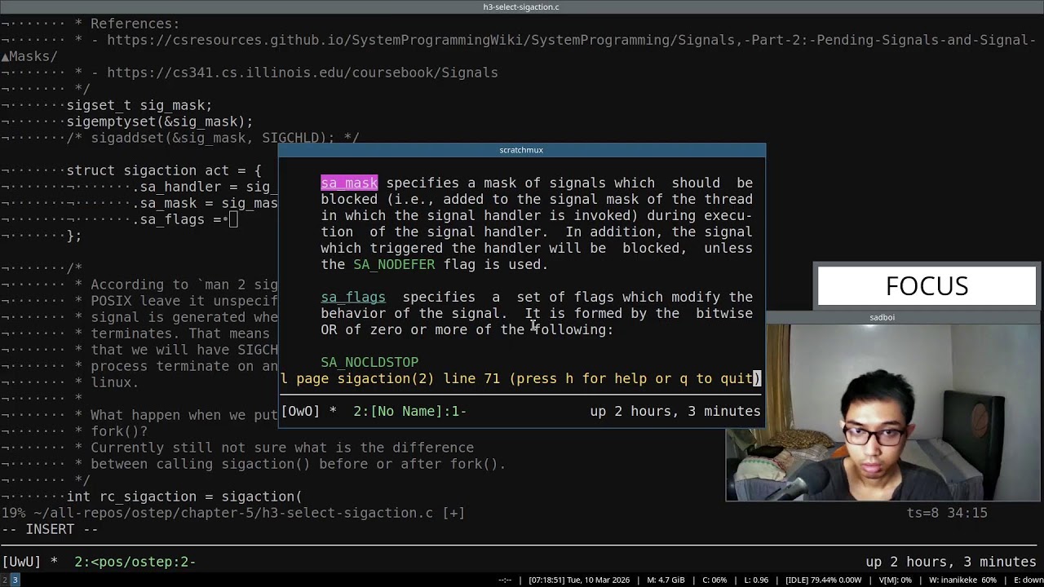The height and width of the screenshot is (587, 1044).
Task: Click the outer tmux uptime 'up 2 hours, 3 minutes'
Action: coord(951,562)
